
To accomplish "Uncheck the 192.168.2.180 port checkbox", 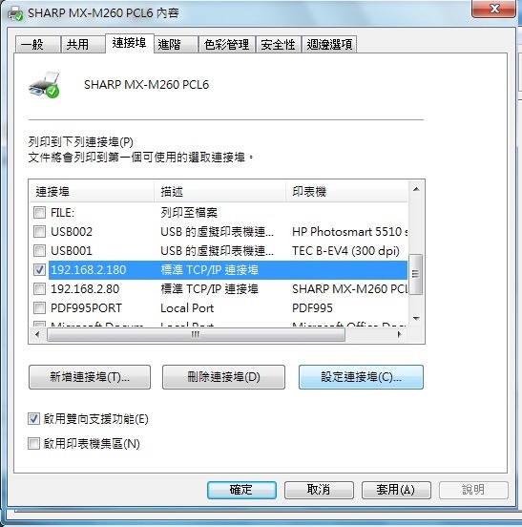I will coord(40,269).
